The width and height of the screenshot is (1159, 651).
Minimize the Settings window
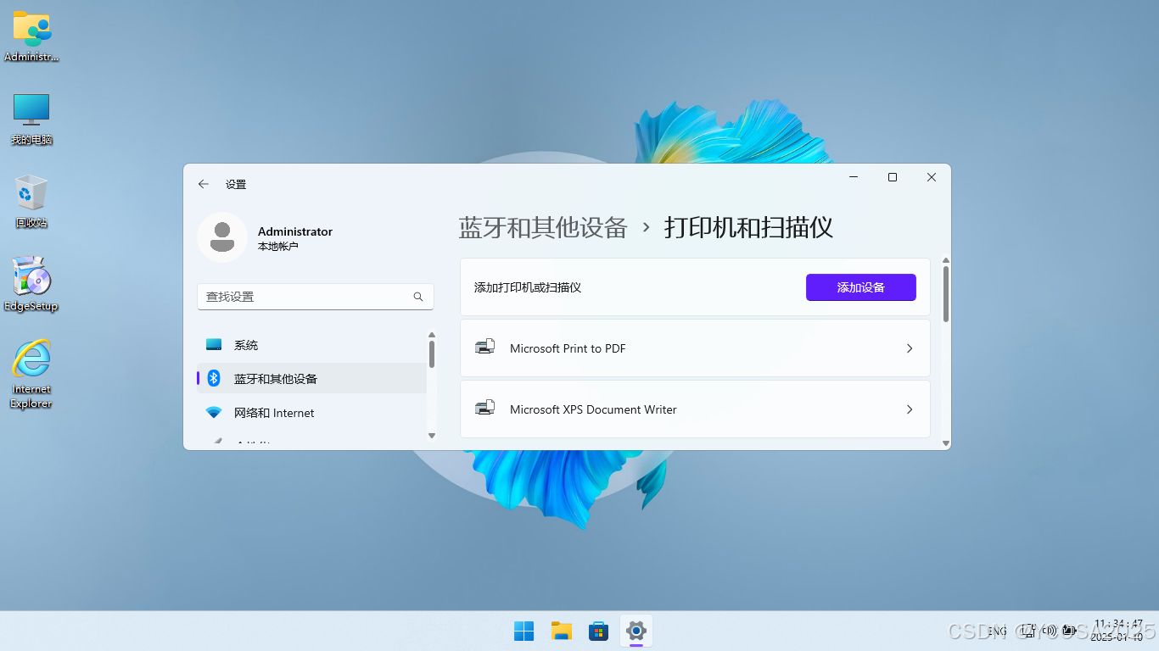854,177
